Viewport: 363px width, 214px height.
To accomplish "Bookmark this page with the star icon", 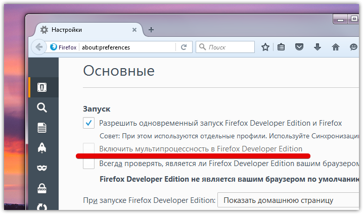I will point(265,47).
